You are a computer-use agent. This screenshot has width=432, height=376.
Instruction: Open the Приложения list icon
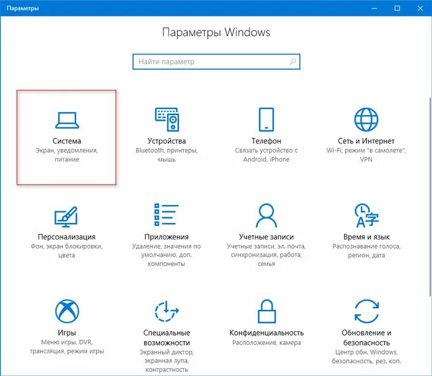(x=166, y=215)
